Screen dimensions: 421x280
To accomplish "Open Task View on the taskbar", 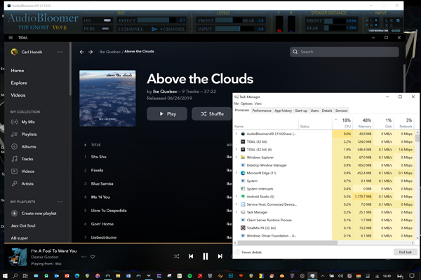I will [25, 276].
